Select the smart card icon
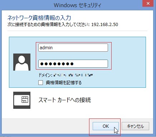 tap(22, 100)
